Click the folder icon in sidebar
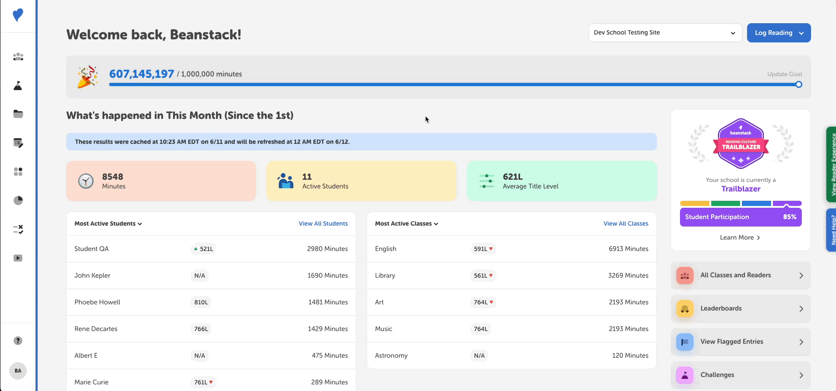Image resolution: width=836 pixels, height=391 pixels. [x=18, y=114]
